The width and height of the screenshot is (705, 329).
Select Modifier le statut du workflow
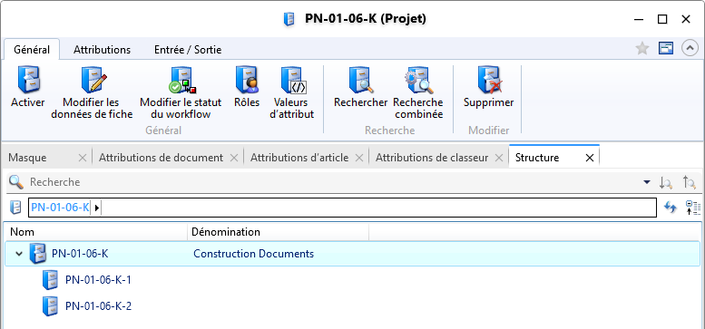[181, 93]
